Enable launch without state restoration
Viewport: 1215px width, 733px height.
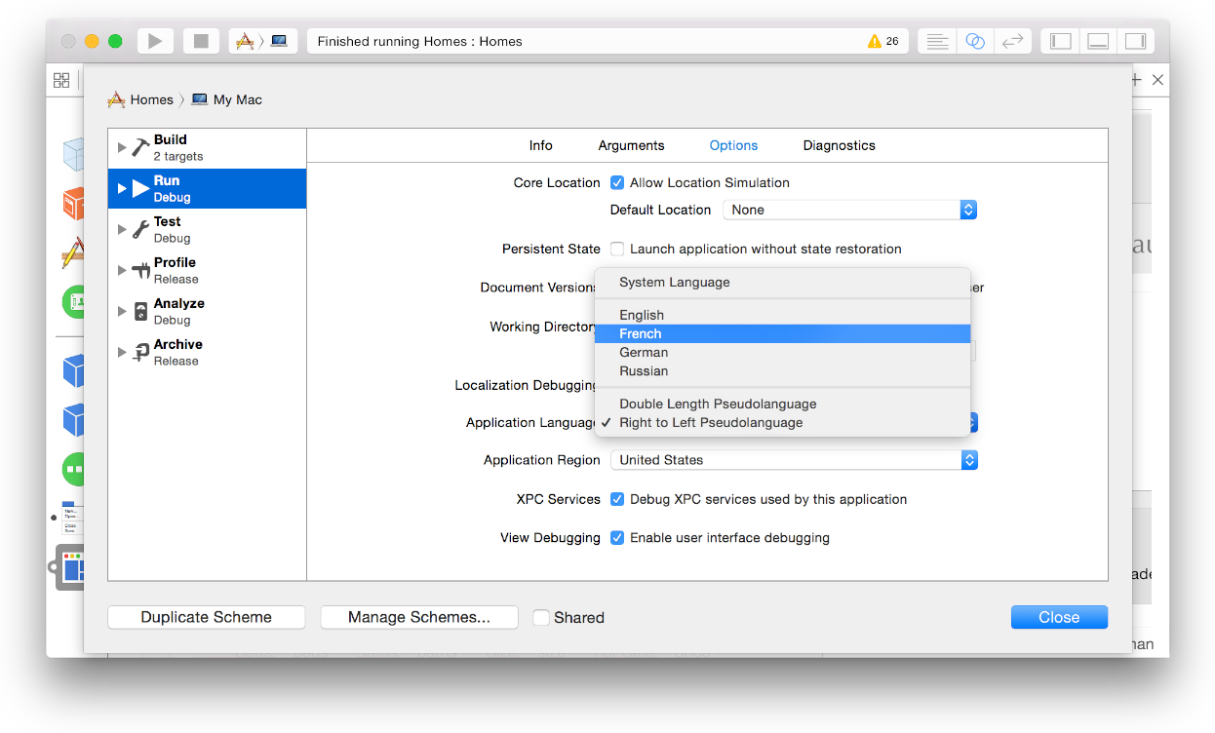coord(616,249)
